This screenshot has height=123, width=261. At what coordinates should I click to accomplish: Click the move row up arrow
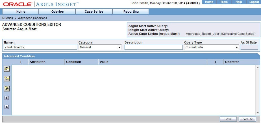coord(6,98)
